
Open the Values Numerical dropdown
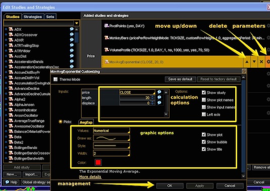pos(112,131)
